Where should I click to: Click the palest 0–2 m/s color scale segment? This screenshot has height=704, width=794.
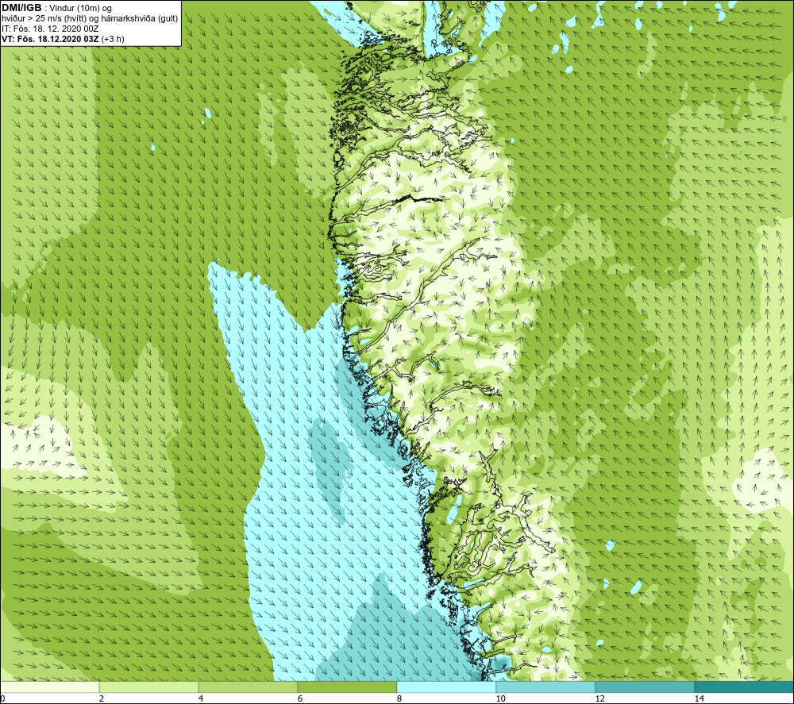coord(49,687)
